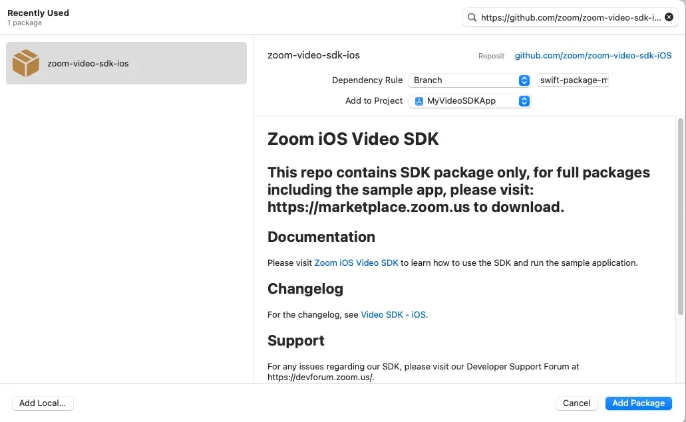Cancel the add package dialog
This screenshot has width=686, height=422.
coord(576,403)
